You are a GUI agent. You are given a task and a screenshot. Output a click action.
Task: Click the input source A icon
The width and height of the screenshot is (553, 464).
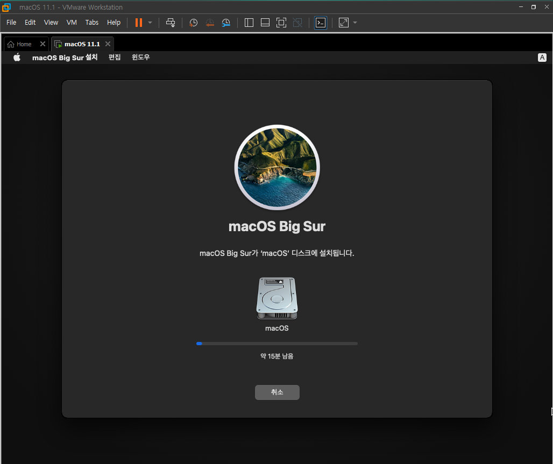(542, 58)
